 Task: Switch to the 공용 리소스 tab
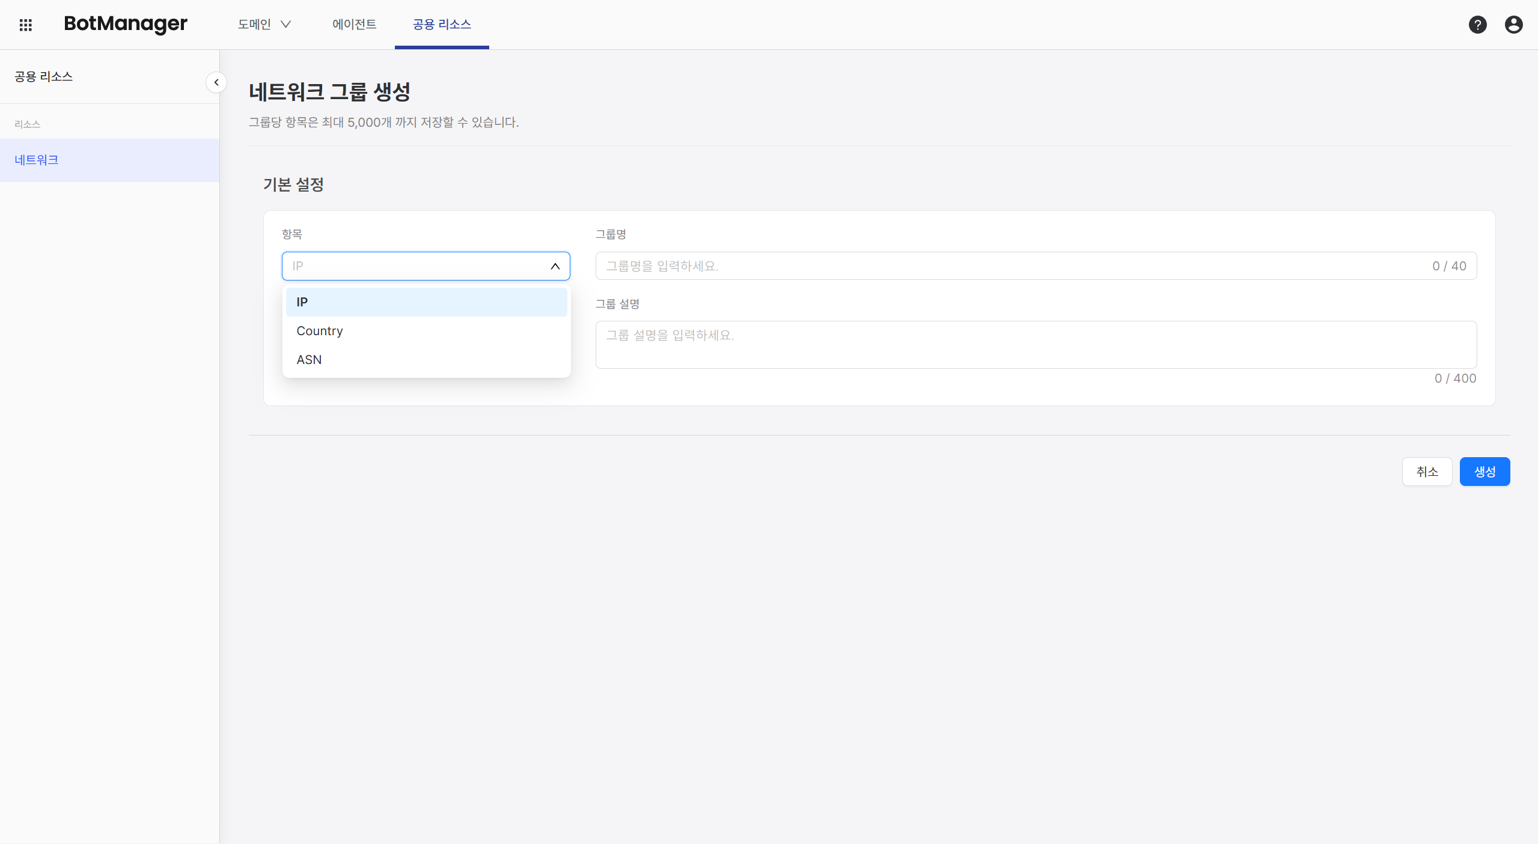(x=441, y=25)
